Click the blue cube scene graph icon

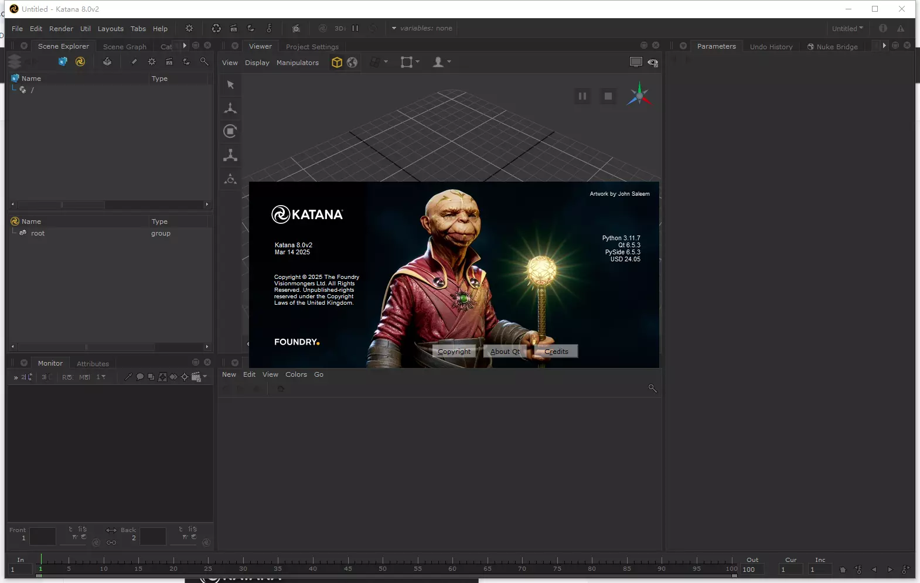(63, 62)
